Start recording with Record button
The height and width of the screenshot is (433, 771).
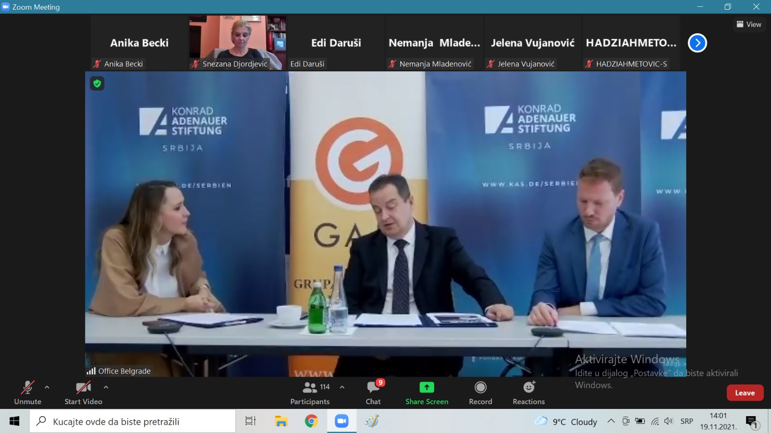click(x=480, y=393)
